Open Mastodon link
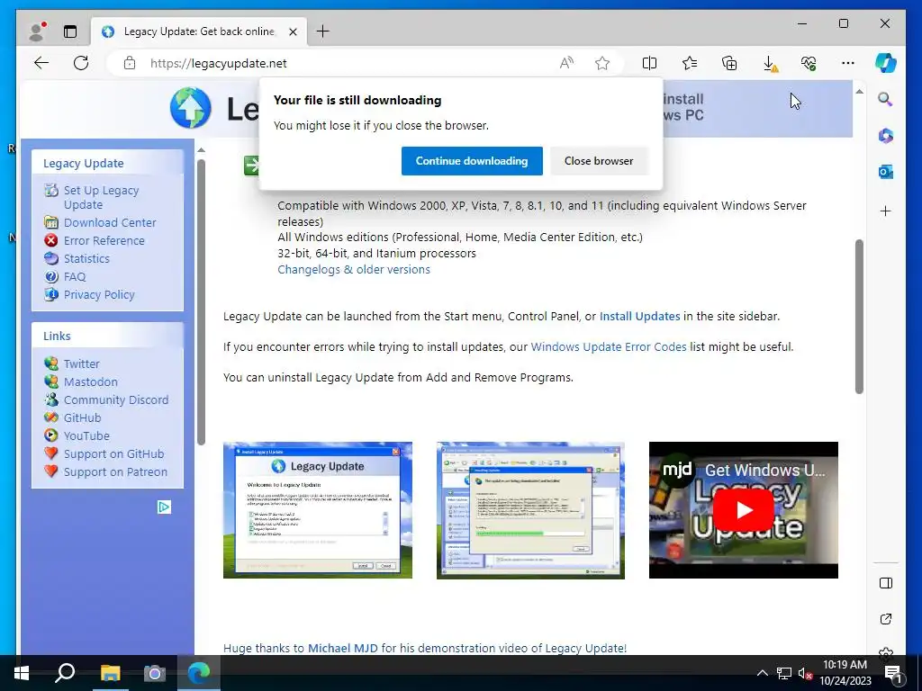 point(91,381)
